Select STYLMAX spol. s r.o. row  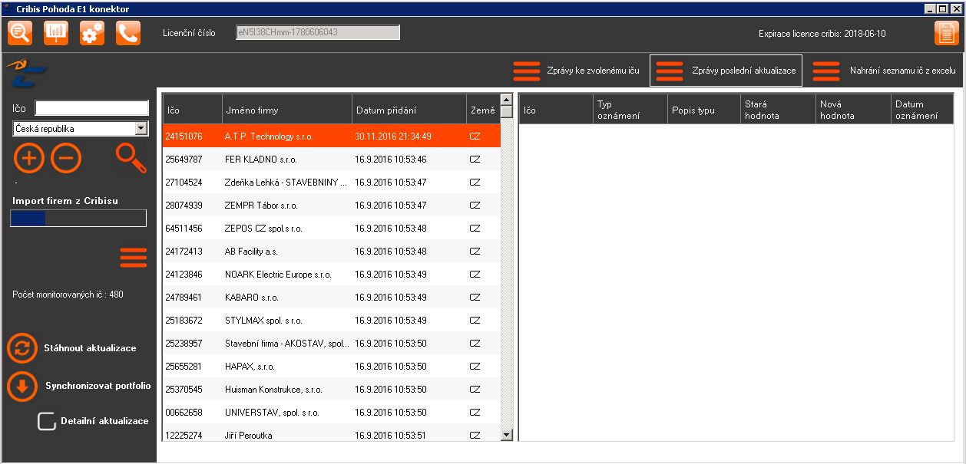(x=331, y=320)
